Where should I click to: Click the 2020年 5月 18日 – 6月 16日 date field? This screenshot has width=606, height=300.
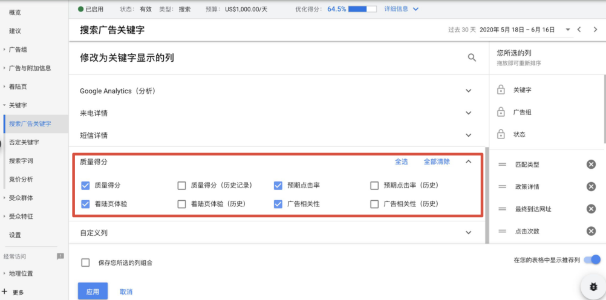517,30
